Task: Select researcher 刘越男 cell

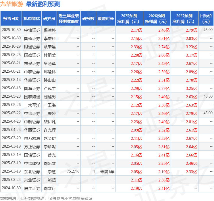Action: click(49, 97)
